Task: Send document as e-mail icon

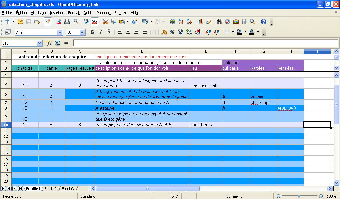Action: (x=37, y=22)
